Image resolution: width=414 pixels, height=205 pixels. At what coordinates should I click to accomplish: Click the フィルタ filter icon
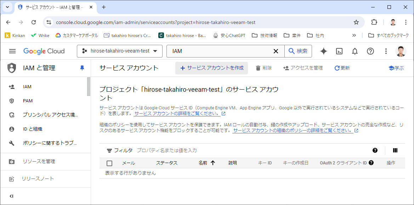tap(109, 151)
